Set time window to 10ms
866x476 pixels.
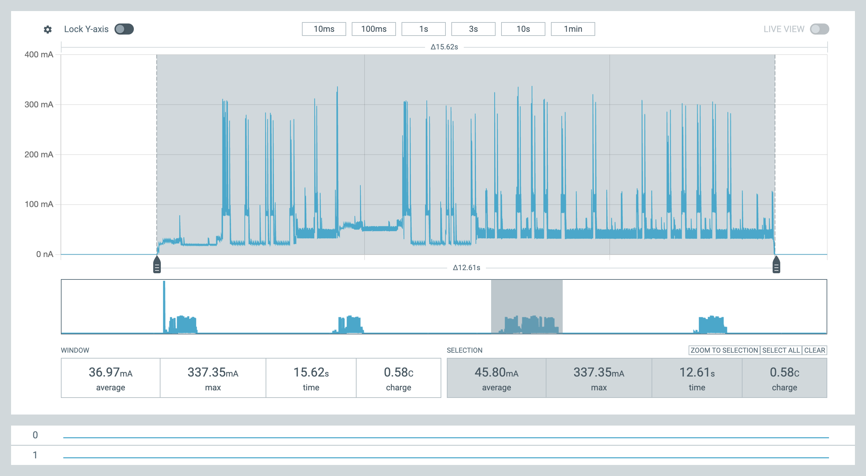click(324, 29)
